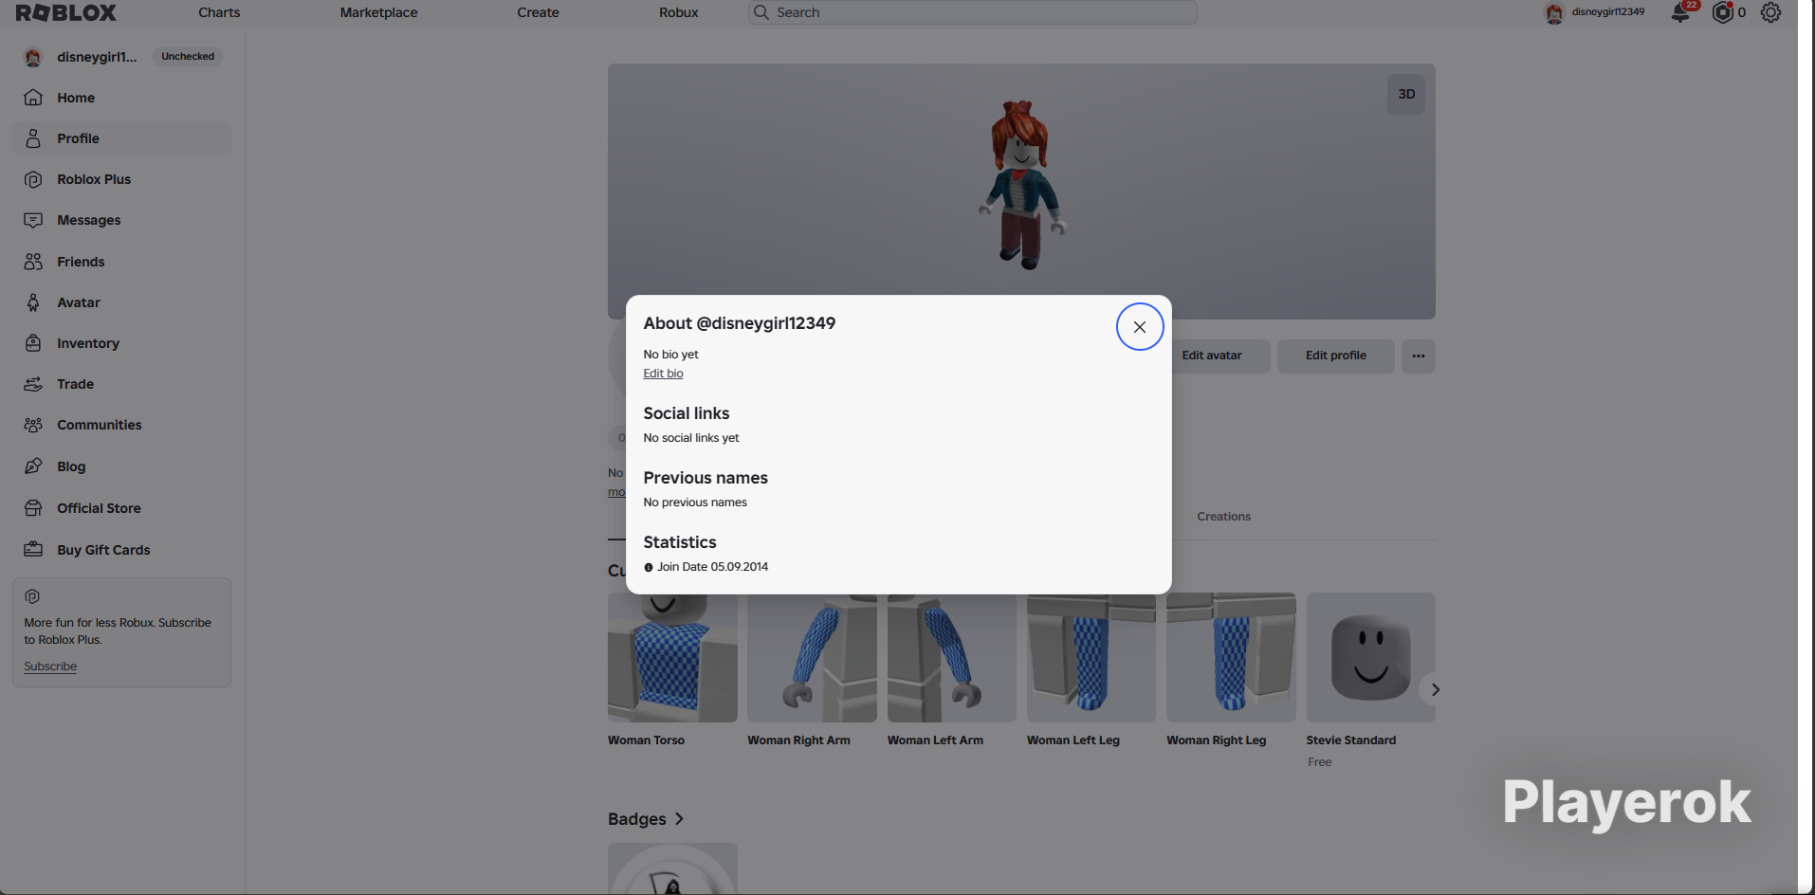Click the Friends sidebar label
The height and width of the screenshot is (895, 1815).
[x=81, y=262]
